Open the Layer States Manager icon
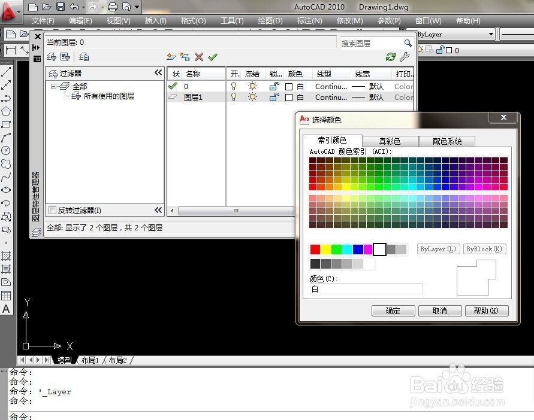Image resolution: width=534 pixels, height=420 pixels. click(84, 57)
